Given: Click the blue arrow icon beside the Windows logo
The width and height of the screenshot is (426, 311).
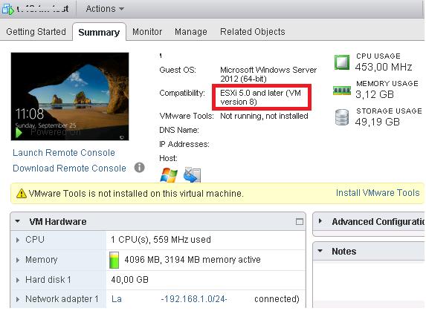Looking at the screenshot, I should click(192, 175).
